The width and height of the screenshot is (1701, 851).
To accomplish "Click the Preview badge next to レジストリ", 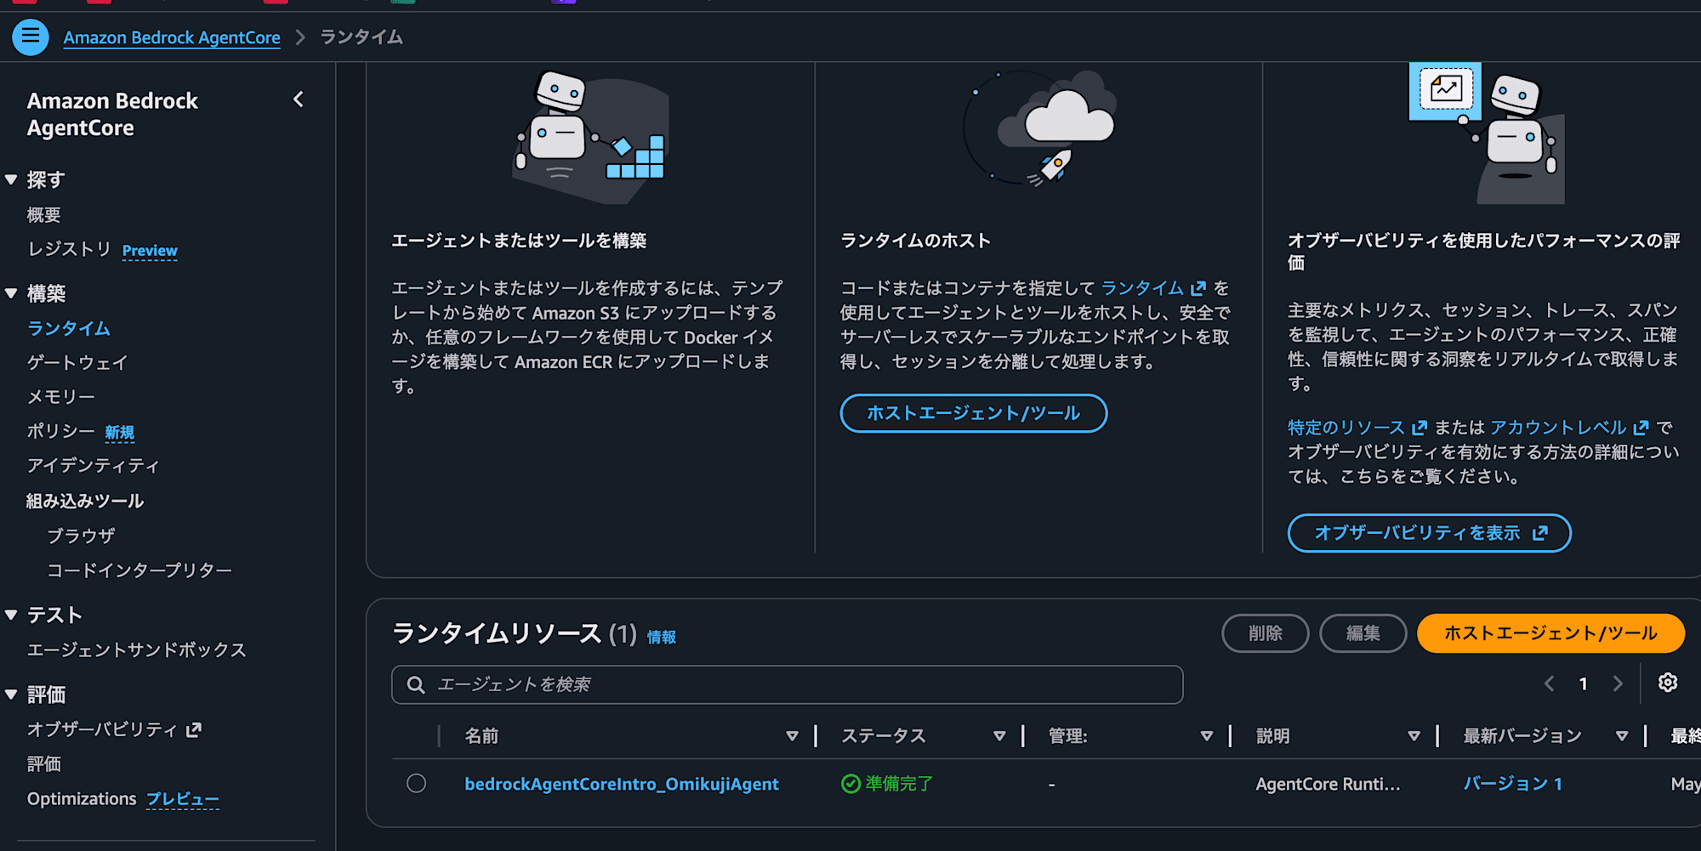I will pyautogui.click(x=150, y=251).
